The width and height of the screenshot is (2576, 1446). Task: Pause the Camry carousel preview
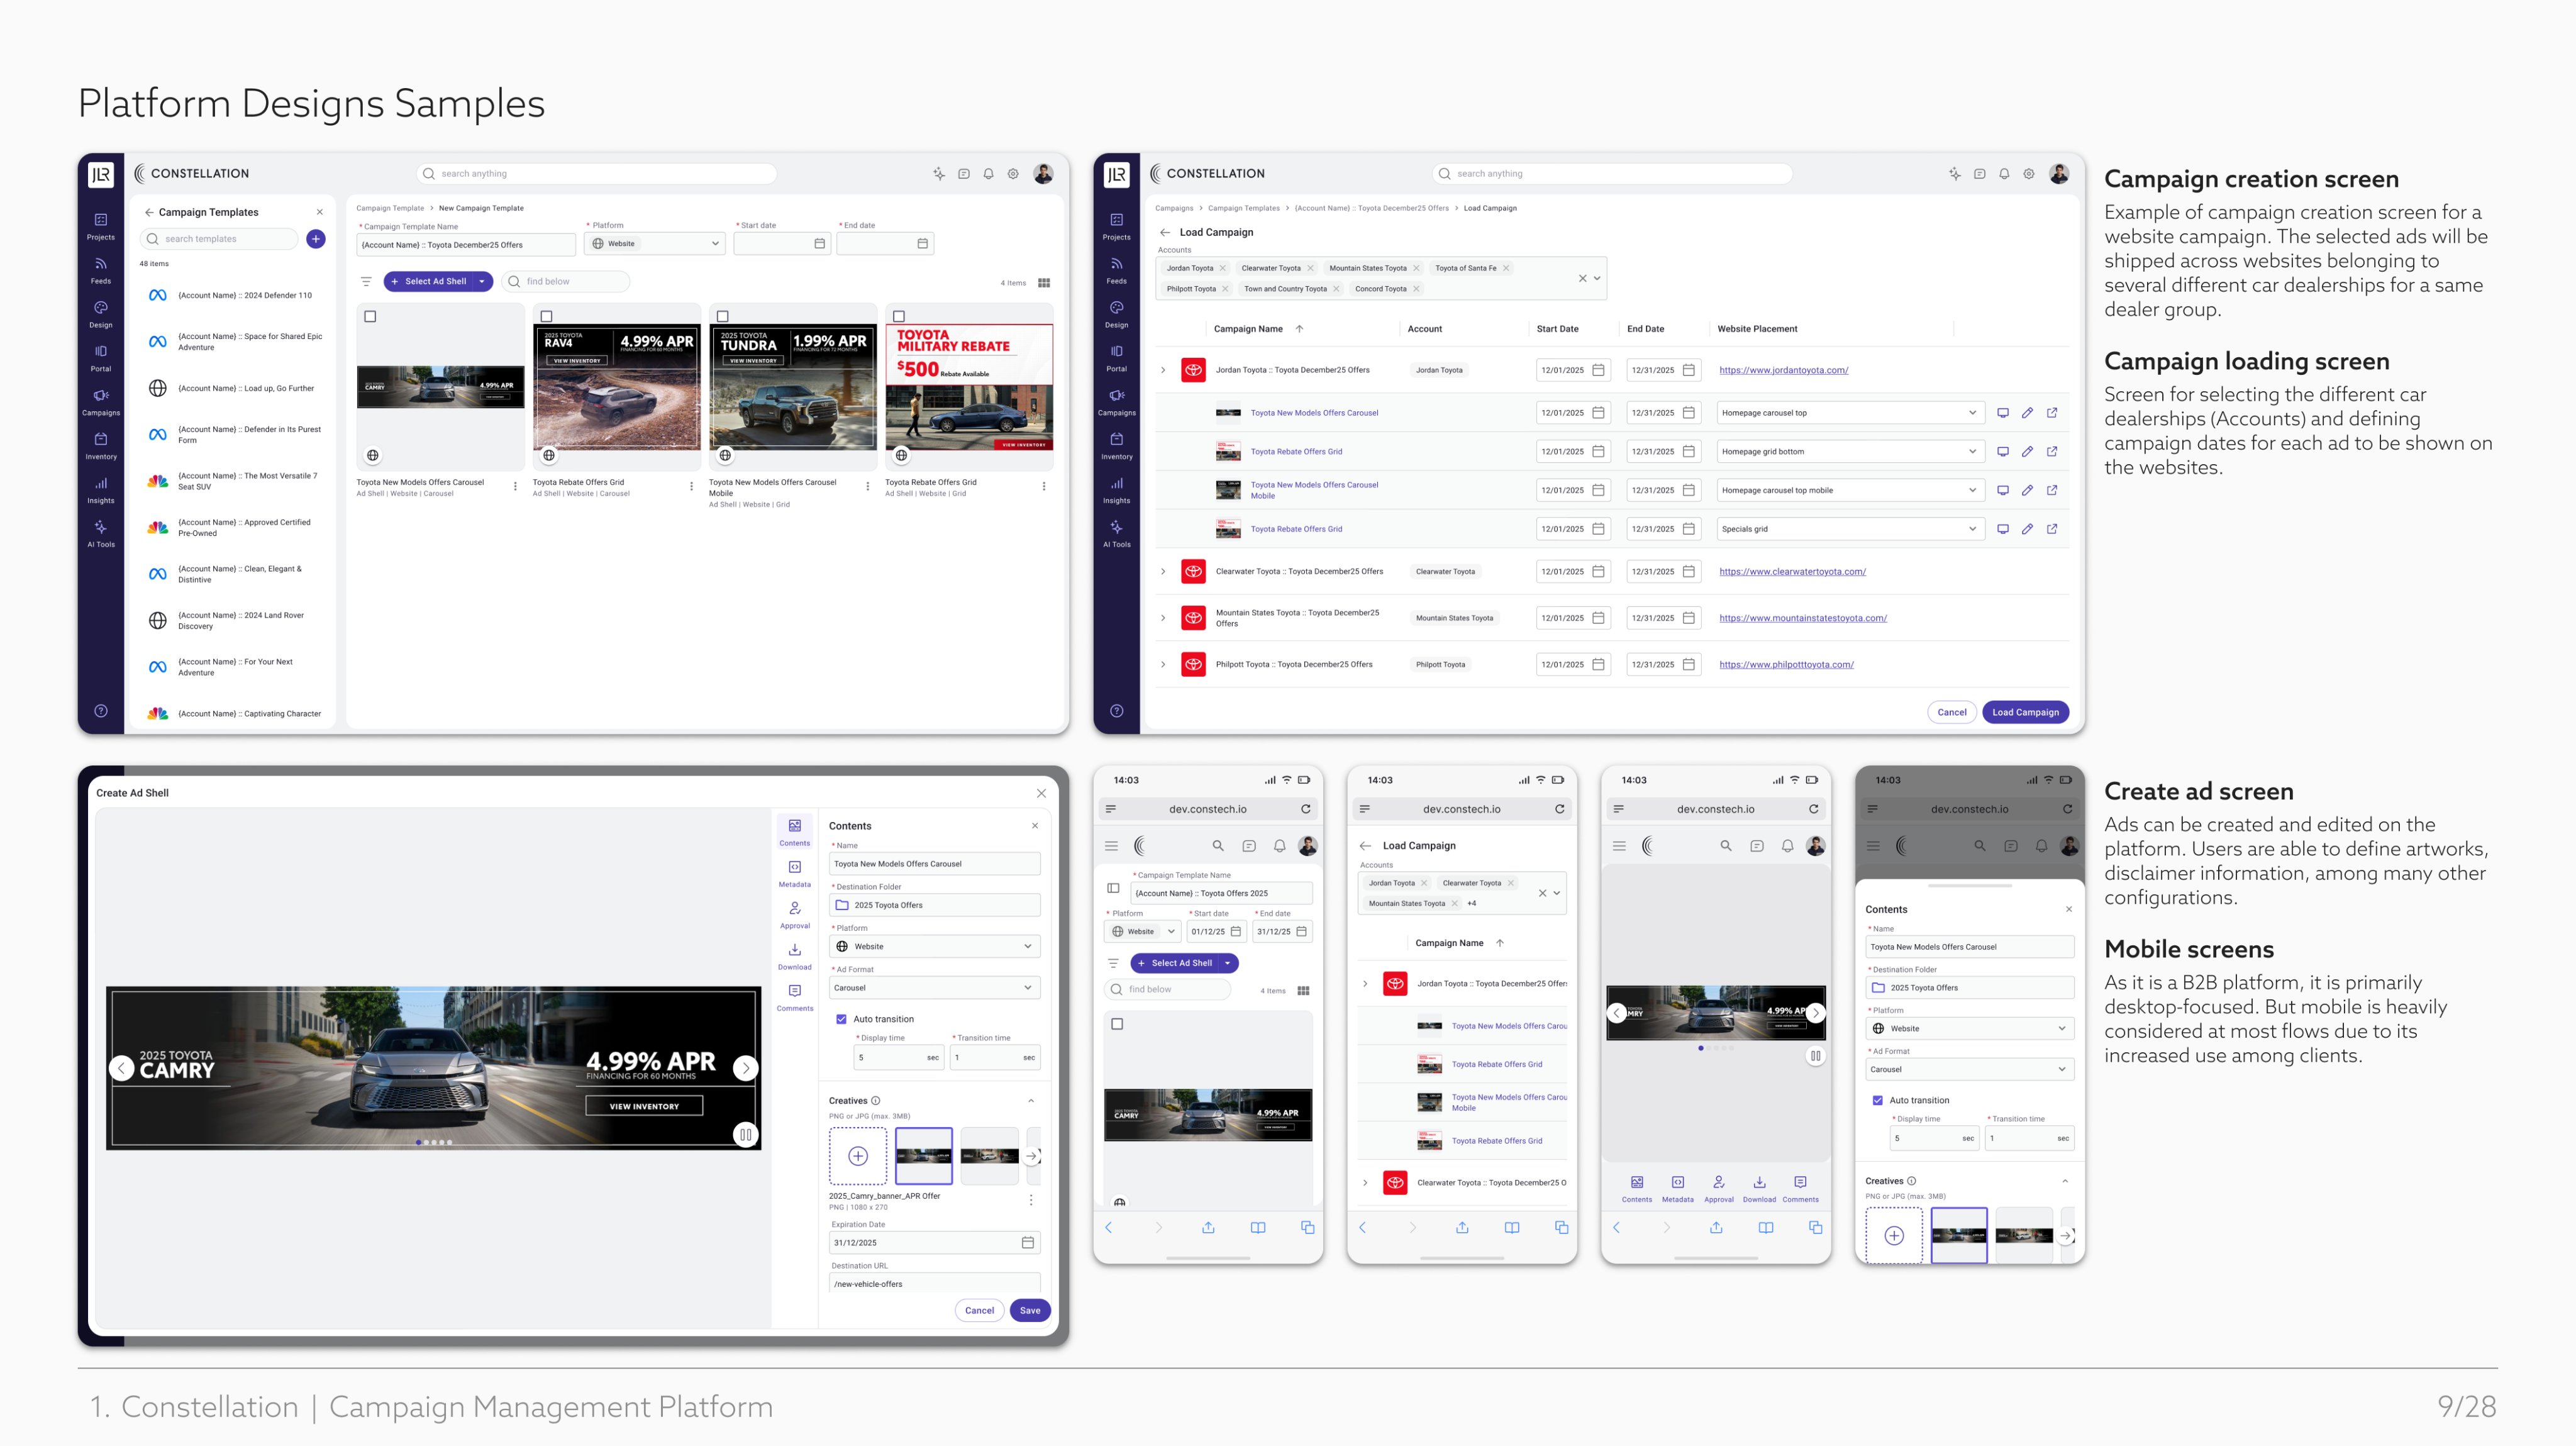(x=745, y=1134)
